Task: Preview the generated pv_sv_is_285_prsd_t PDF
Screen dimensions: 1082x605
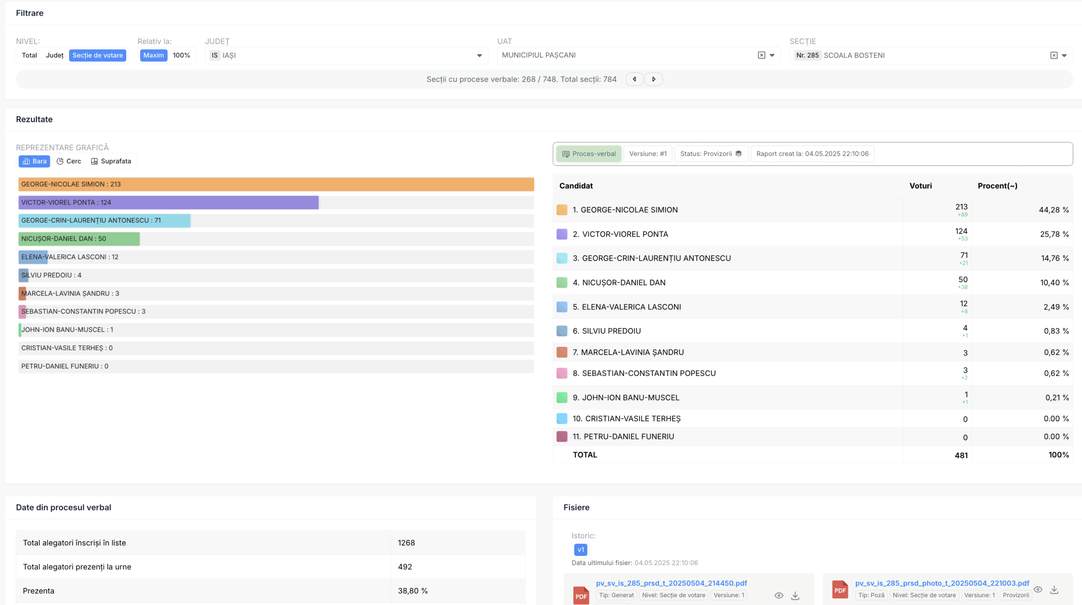Action: click(x=779, y=595)
